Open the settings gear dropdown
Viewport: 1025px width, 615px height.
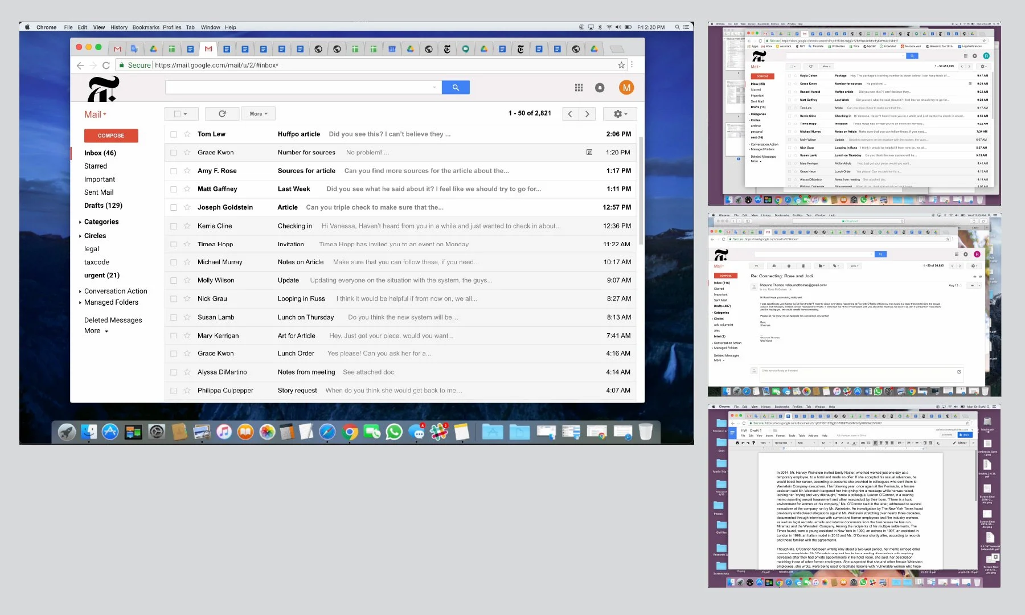point(620,114)
